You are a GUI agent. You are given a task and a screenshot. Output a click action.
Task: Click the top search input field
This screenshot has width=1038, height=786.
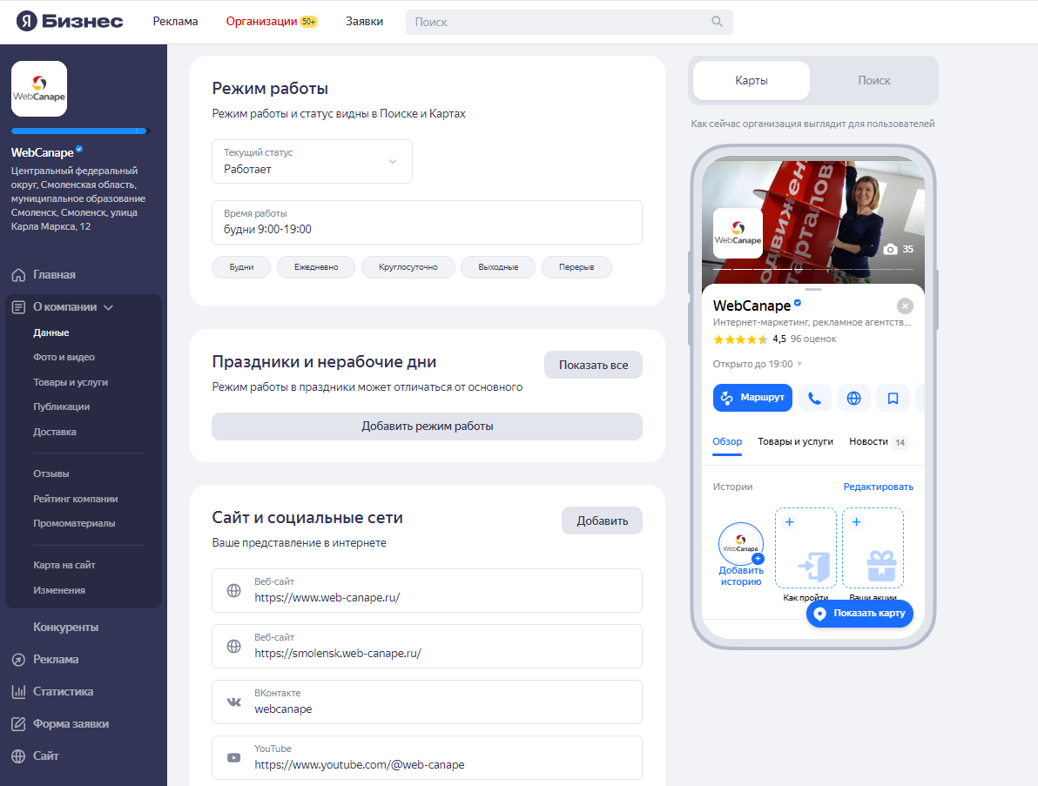(x=569, y=22)
